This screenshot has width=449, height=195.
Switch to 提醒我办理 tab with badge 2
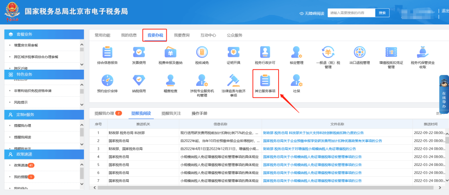108,113
